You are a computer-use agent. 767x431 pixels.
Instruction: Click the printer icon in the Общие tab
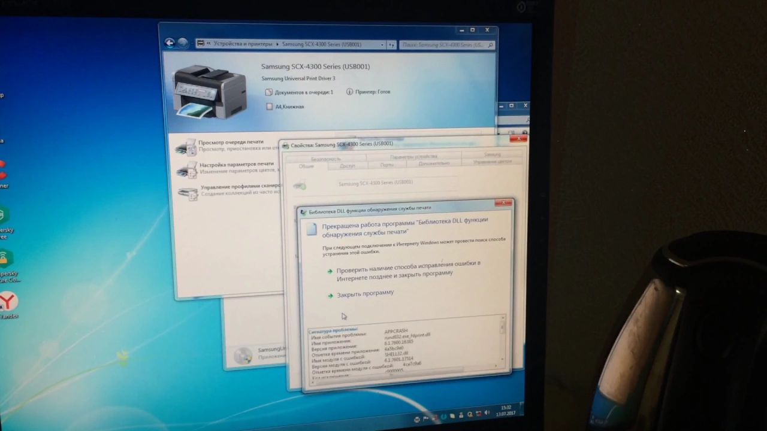pos(300,186)
